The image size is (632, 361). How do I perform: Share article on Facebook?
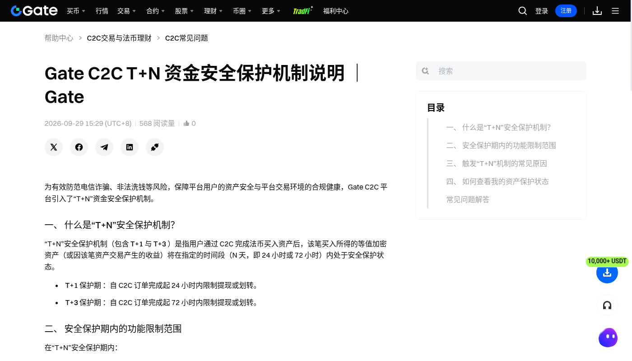point(79,147)
